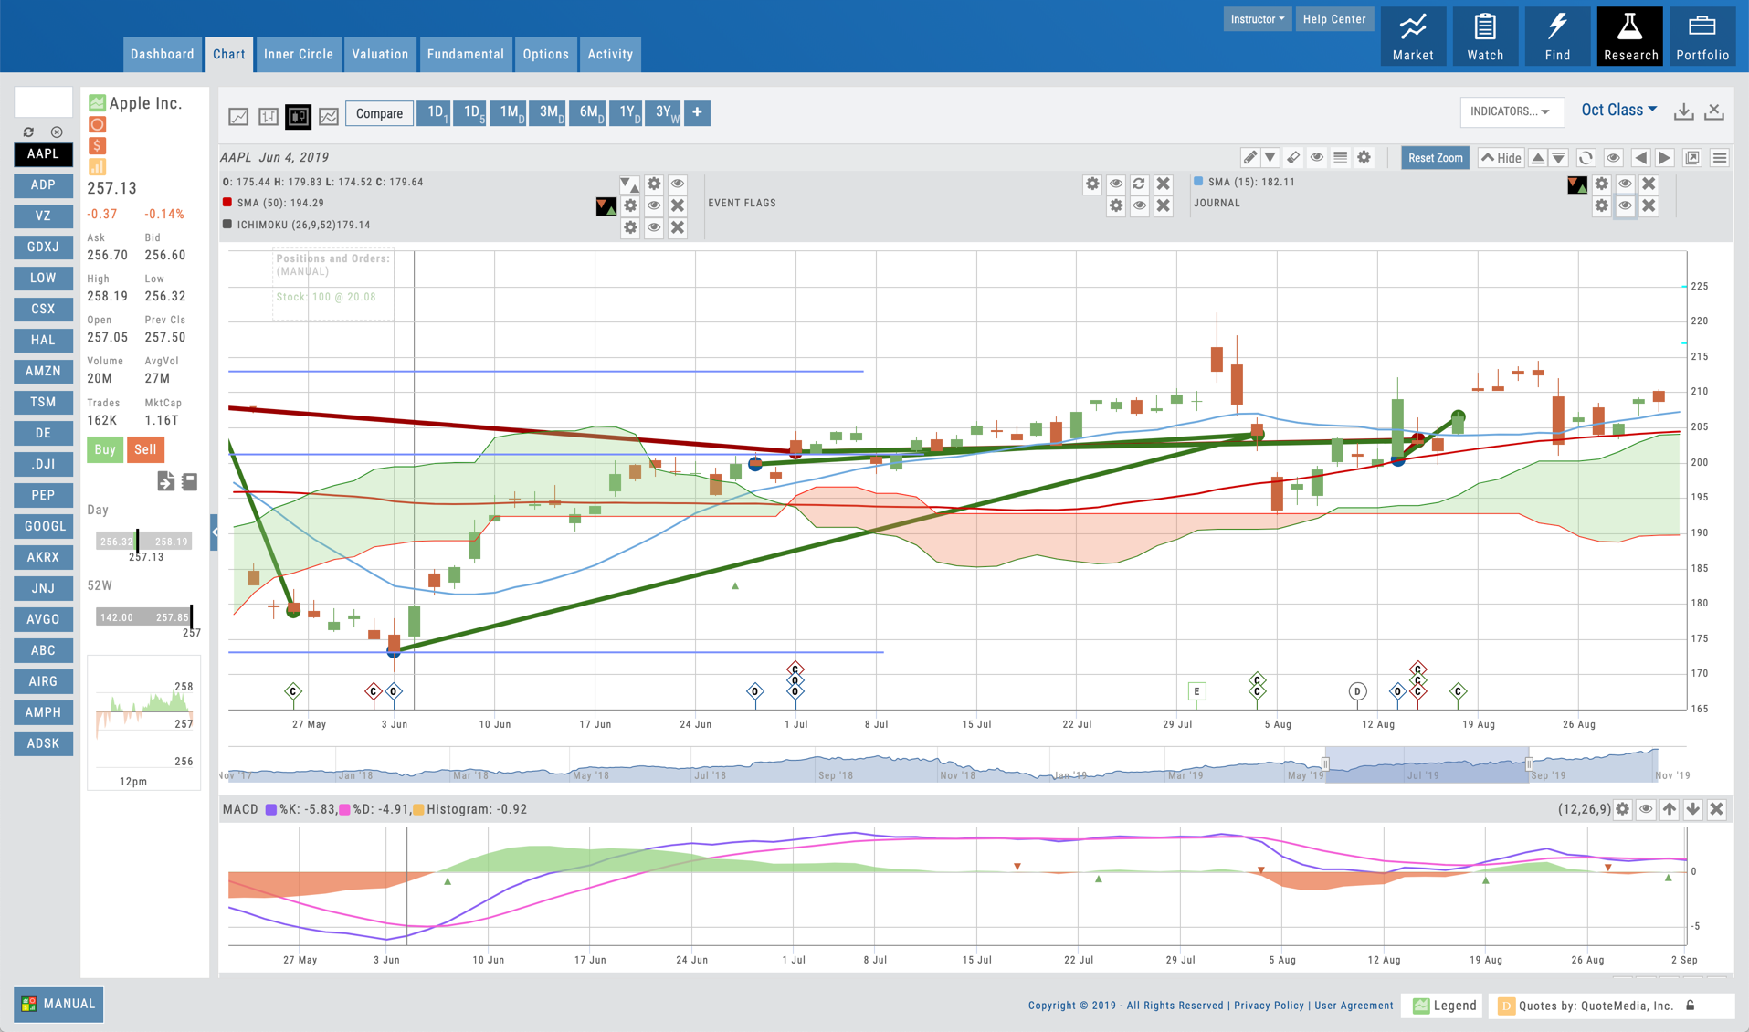Toggle SMA (50) visibility eye
The width and height of the screenshot is (1749, 1032).
click(x=654, y=205)
